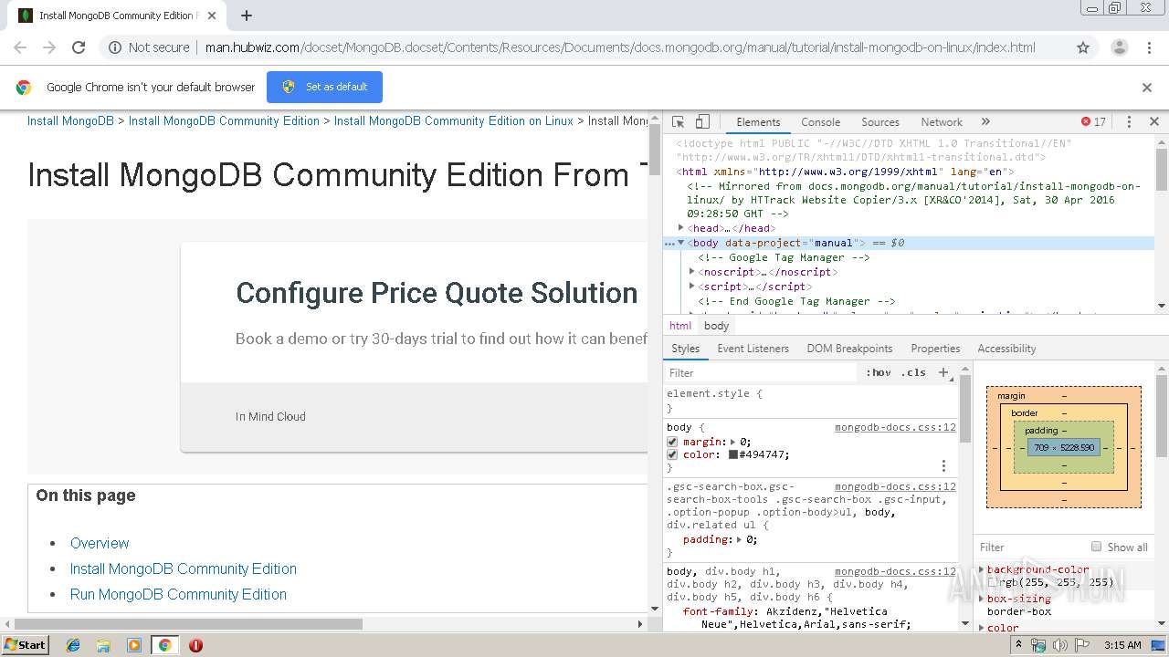Open the Properties tab
Screen dimensions: 1169x657
pyautogui.click(x=935, y=349)
